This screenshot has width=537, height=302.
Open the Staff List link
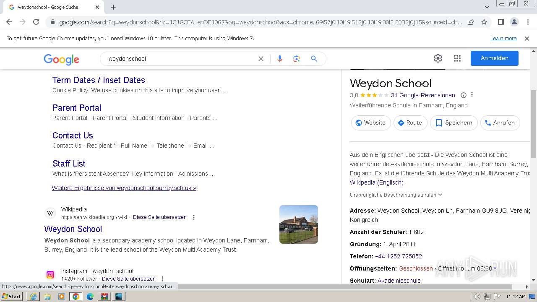[69, 164]
